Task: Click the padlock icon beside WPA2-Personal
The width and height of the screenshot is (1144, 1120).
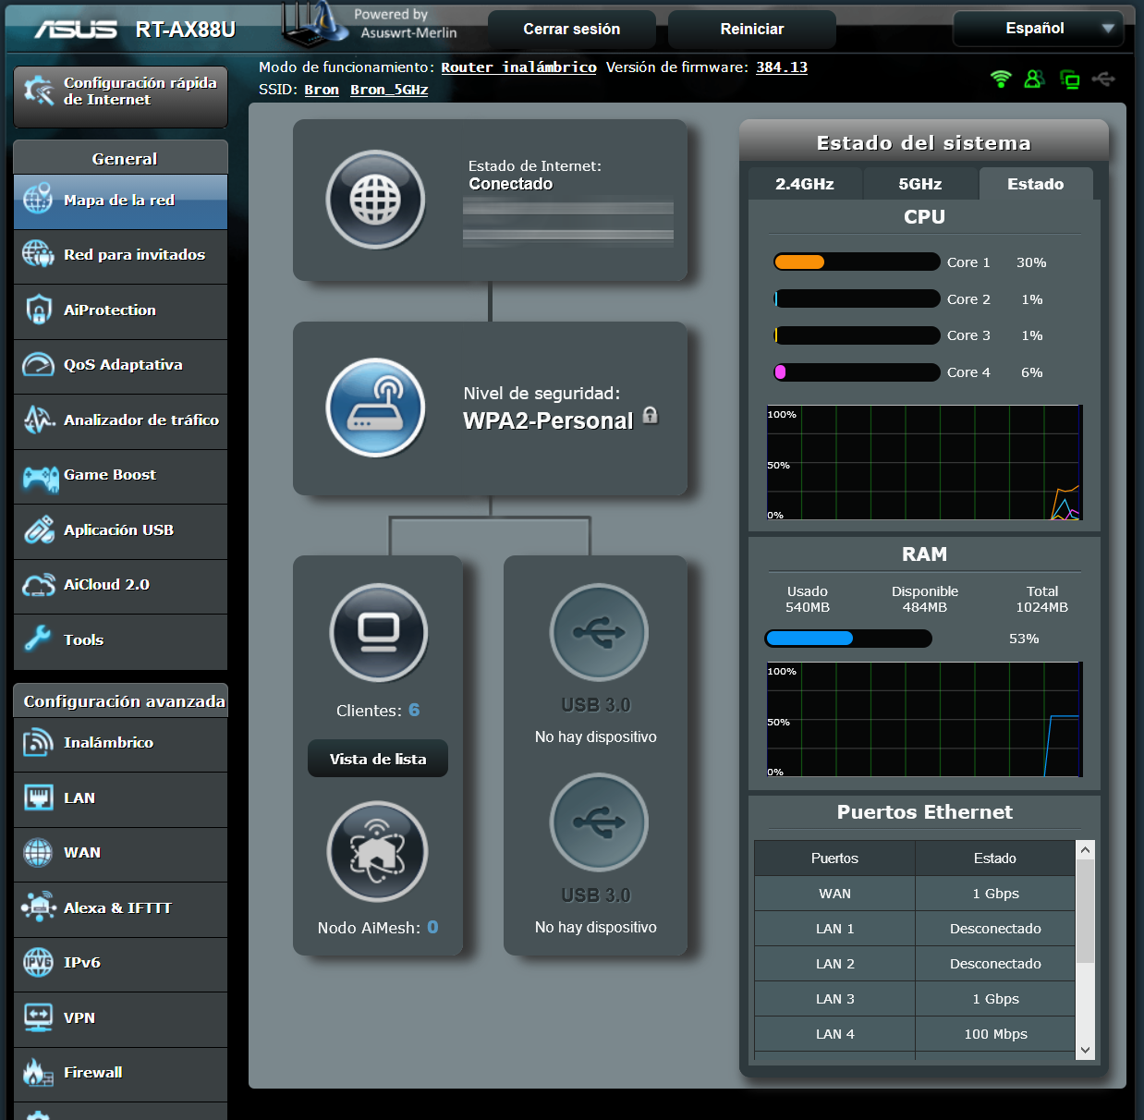Action: (651, 415)
